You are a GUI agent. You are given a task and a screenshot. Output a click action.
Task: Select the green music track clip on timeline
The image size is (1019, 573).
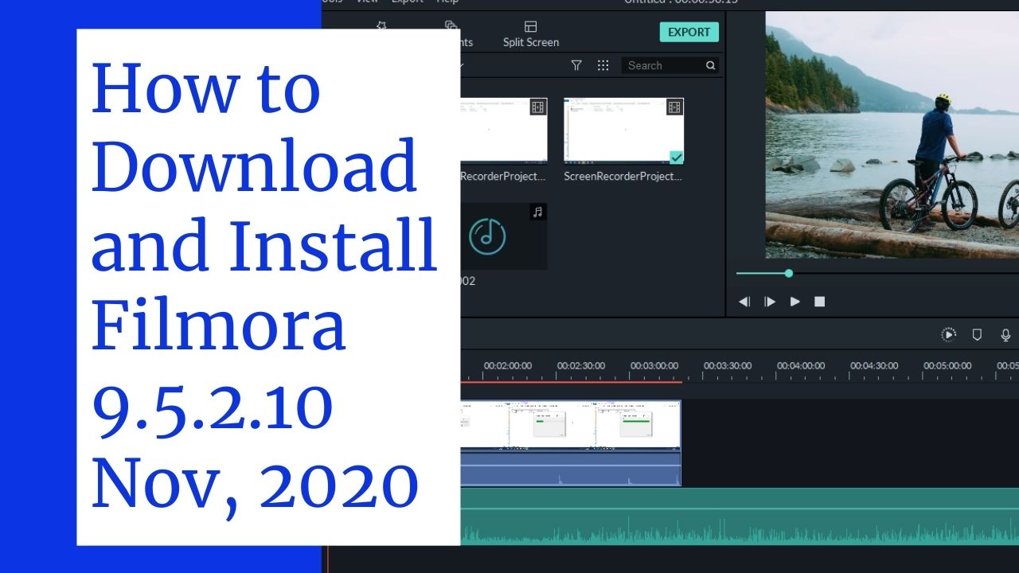point(740,516)
